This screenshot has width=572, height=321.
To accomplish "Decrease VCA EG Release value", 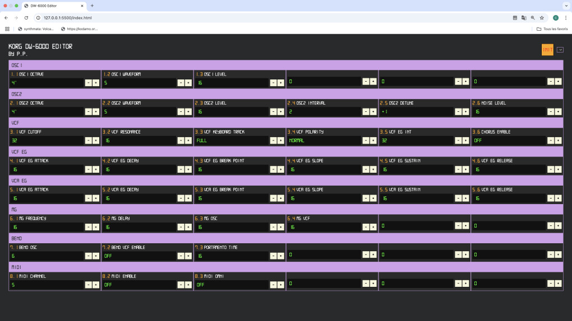I will pos(551,199).
